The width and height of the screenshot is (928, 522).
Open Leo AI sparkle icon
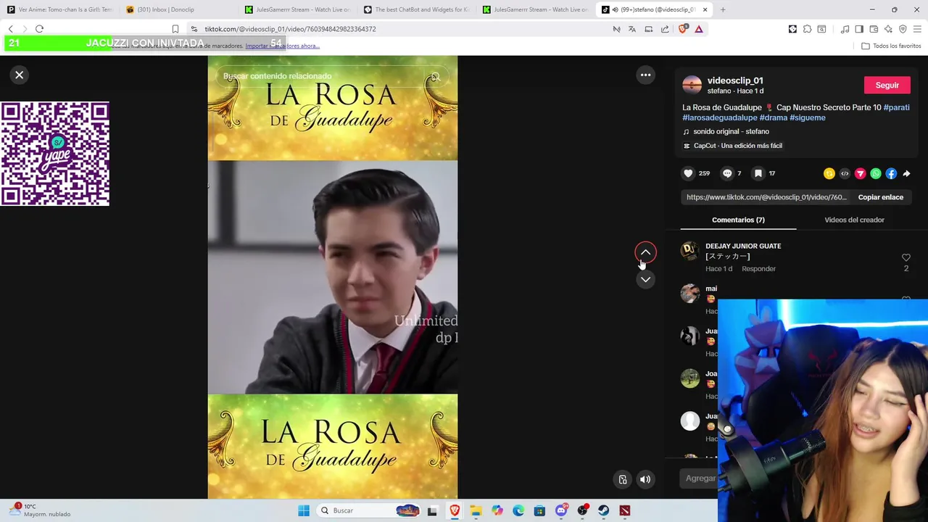(888, 29)
